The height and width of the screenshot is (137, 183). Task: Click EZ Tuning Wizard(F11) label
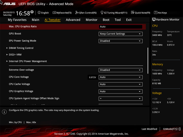pos(116,13)
